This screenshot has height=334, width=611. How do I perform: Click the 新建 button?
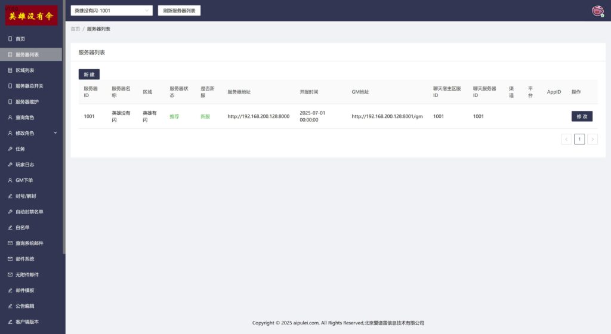[89, 75]
